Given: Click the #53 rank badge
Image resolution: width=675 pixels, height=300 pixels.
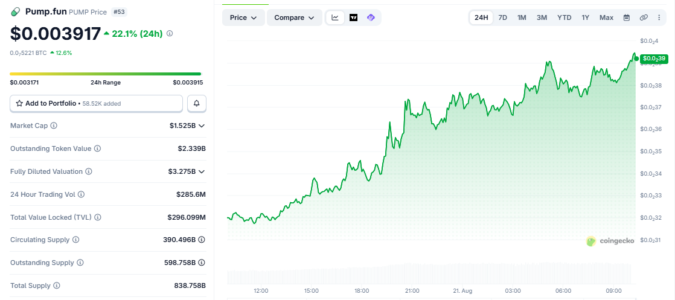Looking at the screenshot, I should [x=119, y=11].
